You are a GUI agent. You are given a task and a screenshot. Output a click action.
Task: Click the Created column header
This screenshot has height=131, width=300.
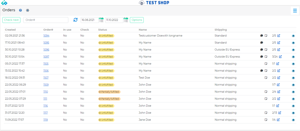click(x=10, y=30)
